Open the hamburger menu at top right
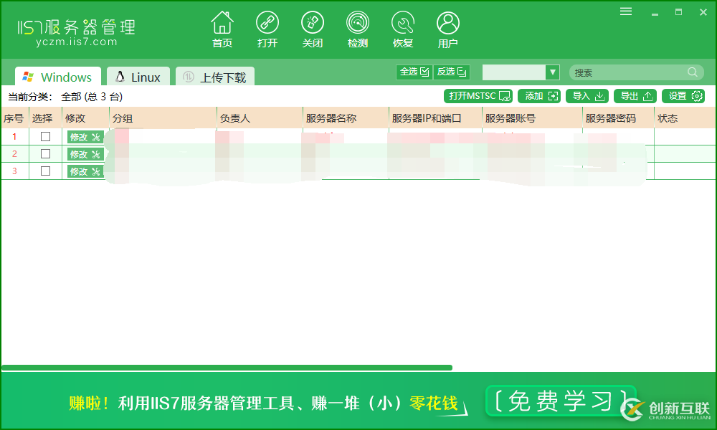 point(625,11)
